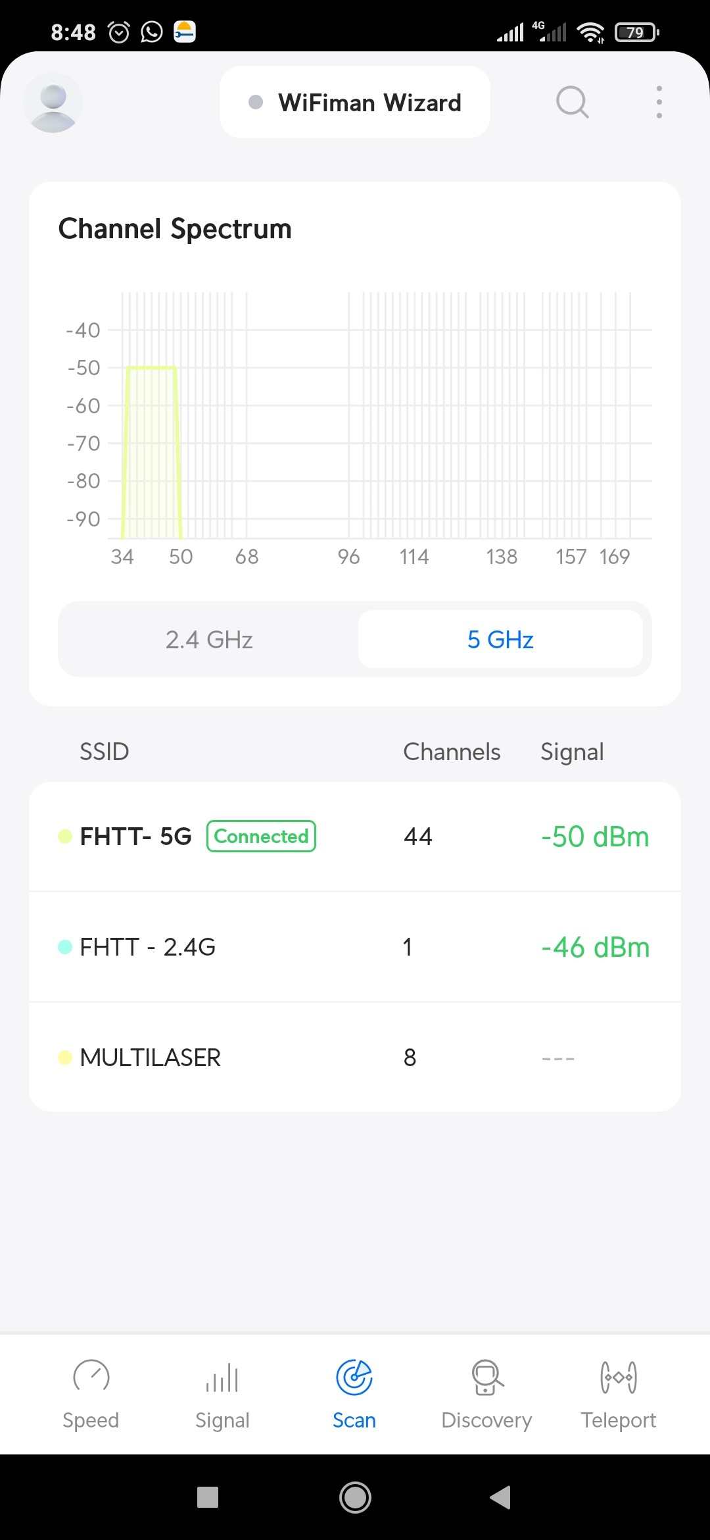
Task: Sort list by Channels column header
Action: [x=452, y=752]
